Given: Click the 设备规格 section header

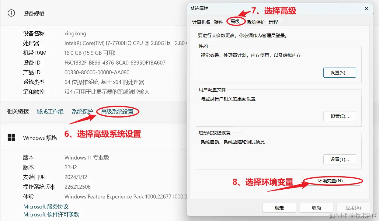Looking at the screenshot, I should (x=34, y=13).
